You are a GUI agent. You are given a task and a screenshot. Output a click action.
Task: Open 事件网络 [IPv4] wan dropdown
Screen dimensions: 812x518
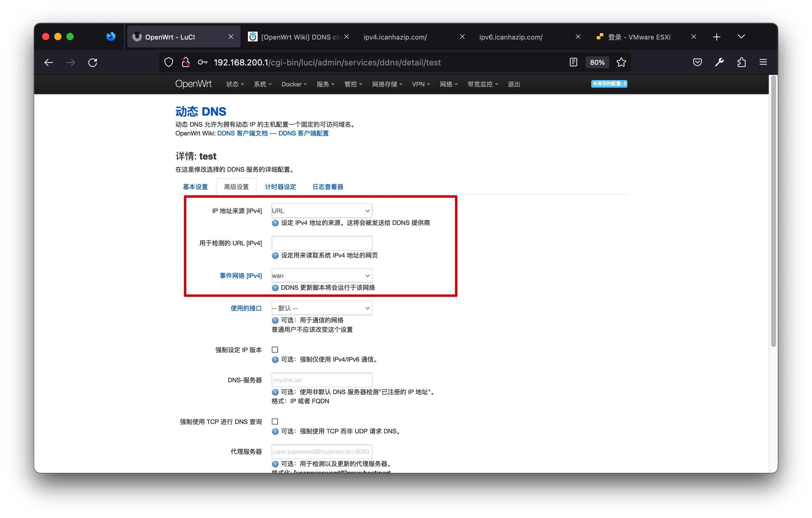click(322, 276)
